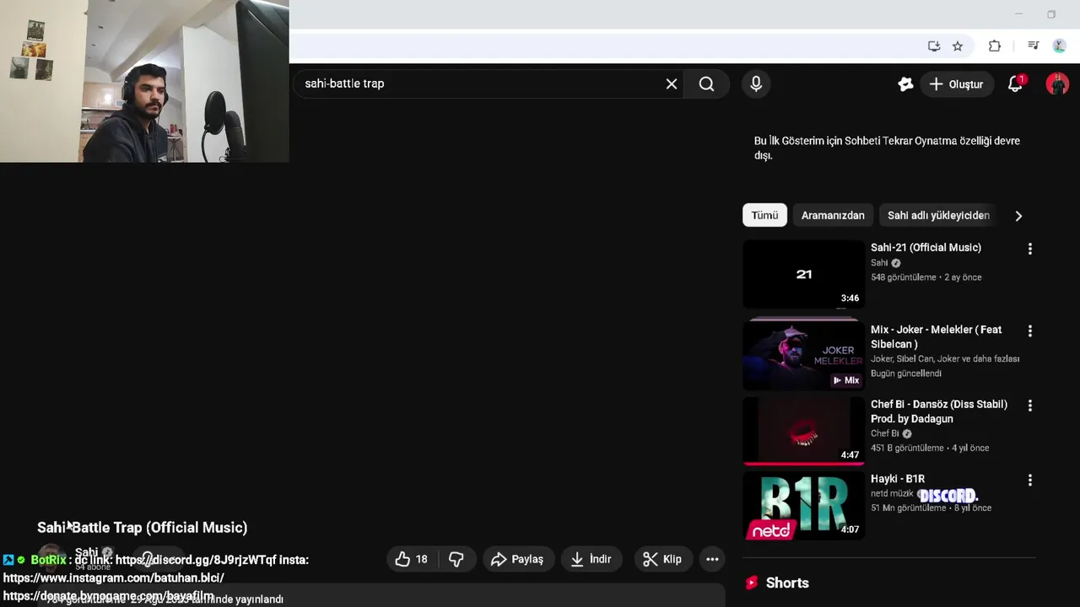Viewport: 1080px width, 607px height.
Task: Click 'Mix - Joker - Melekler' title
Action: point(937,336)
